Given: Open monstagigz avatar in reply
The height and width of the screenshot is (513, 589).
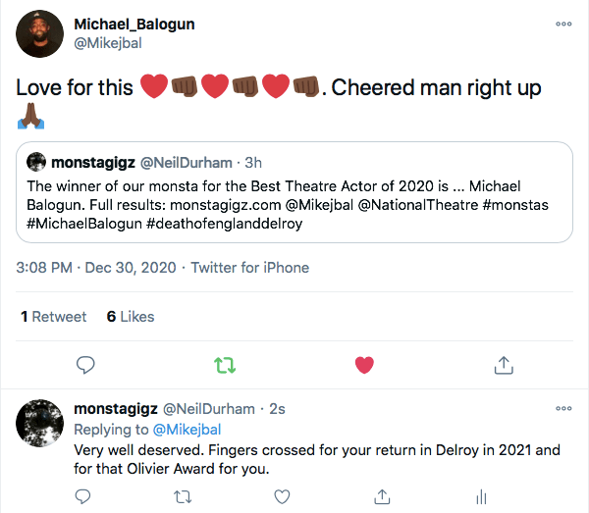Looking at the screenshot, I should [x=39, y=424].
